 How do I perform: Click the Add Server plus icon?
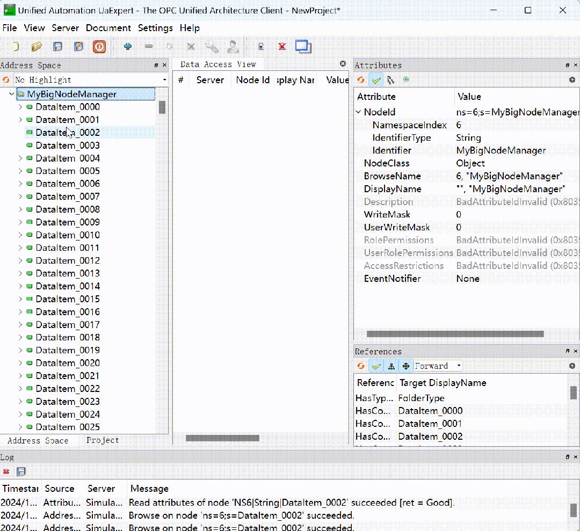pos(128,47)
